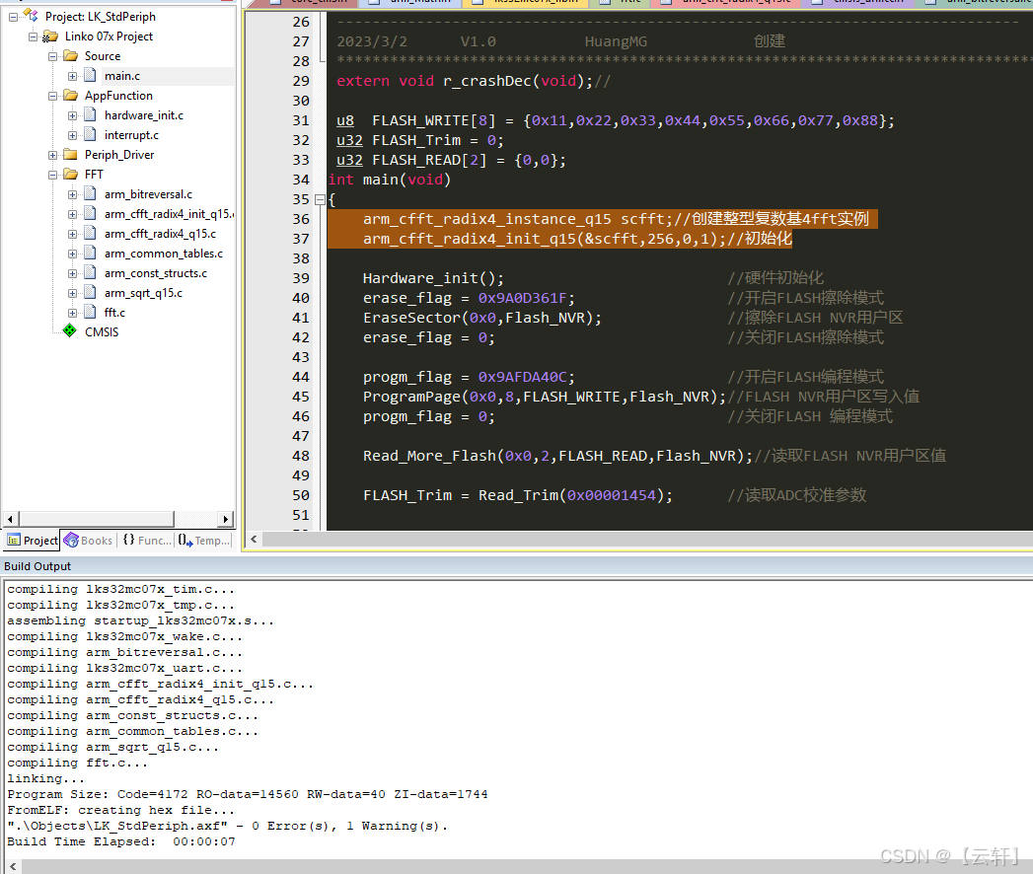Click the project tree horizontal scrollbar thumb

[x=96, y=519]
